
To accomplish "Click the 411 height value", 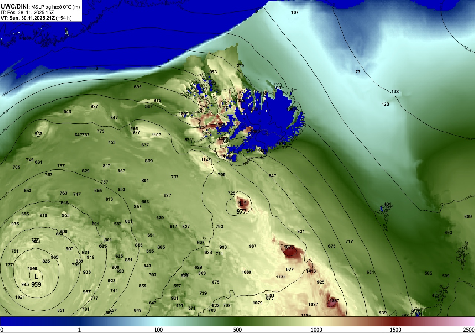I will pos(180,306).
